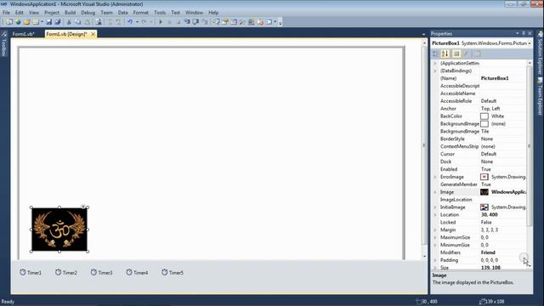
Task: Expand the Location property node
Action: tap(435, 215)
